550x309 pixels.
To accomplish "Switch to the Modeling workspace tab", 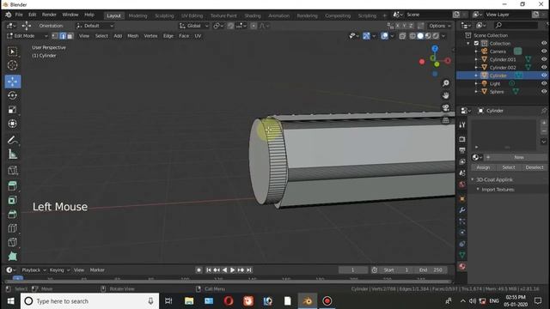I will (x=137, y=15).
